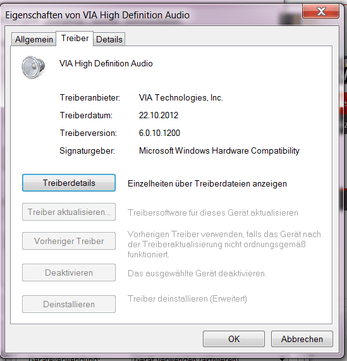The image size is (347, 361).
Task: Click the VIA High Definition Audio device name
Action: 106,64
